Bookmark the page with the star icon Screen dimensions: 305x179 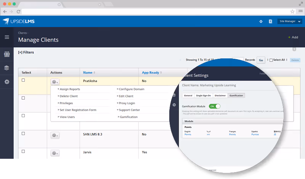pos(292,11)
